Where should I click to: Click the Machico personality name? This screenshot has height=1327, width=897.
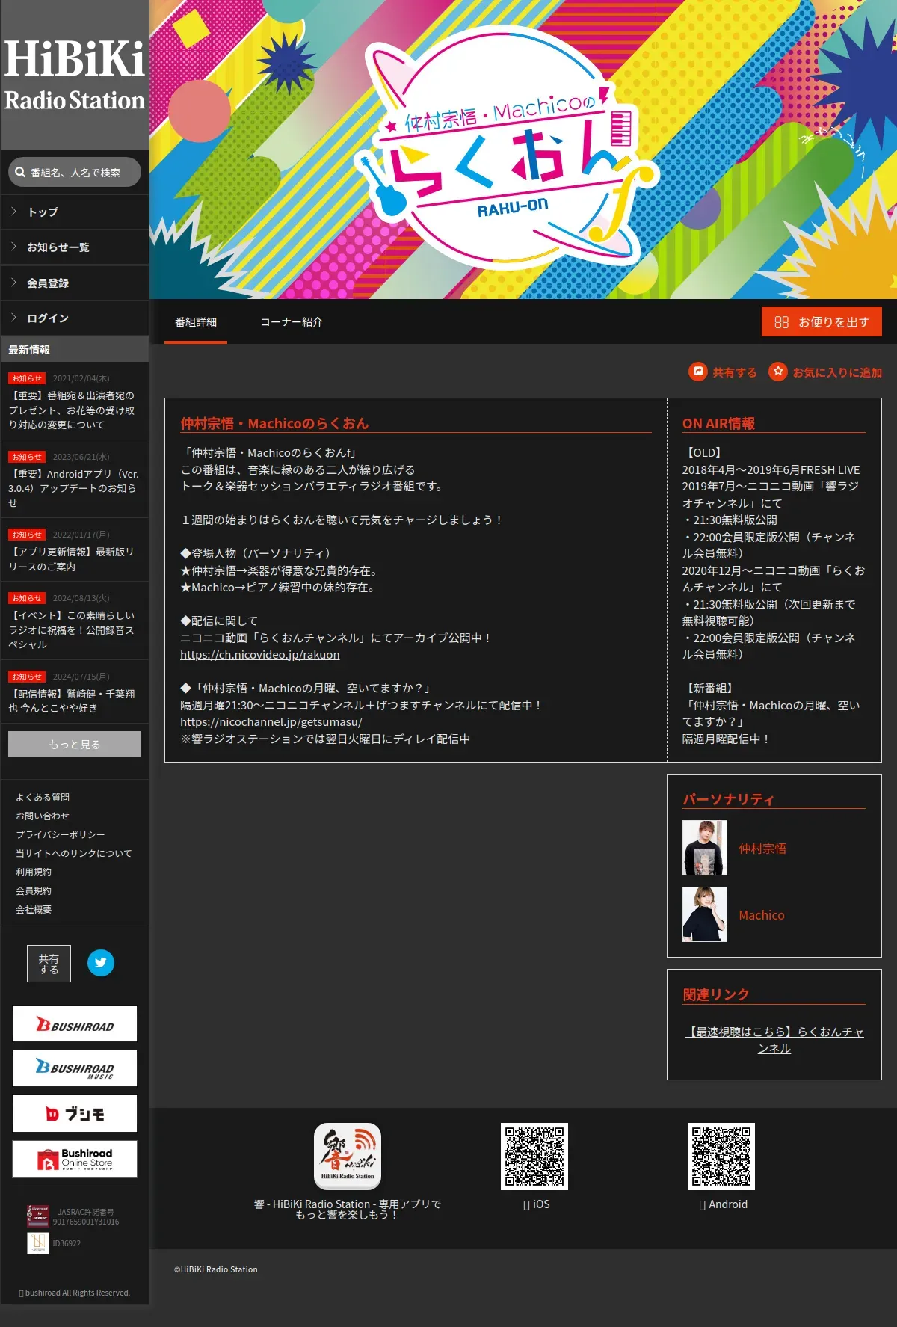pyautogui.click(x=762, y=915)
